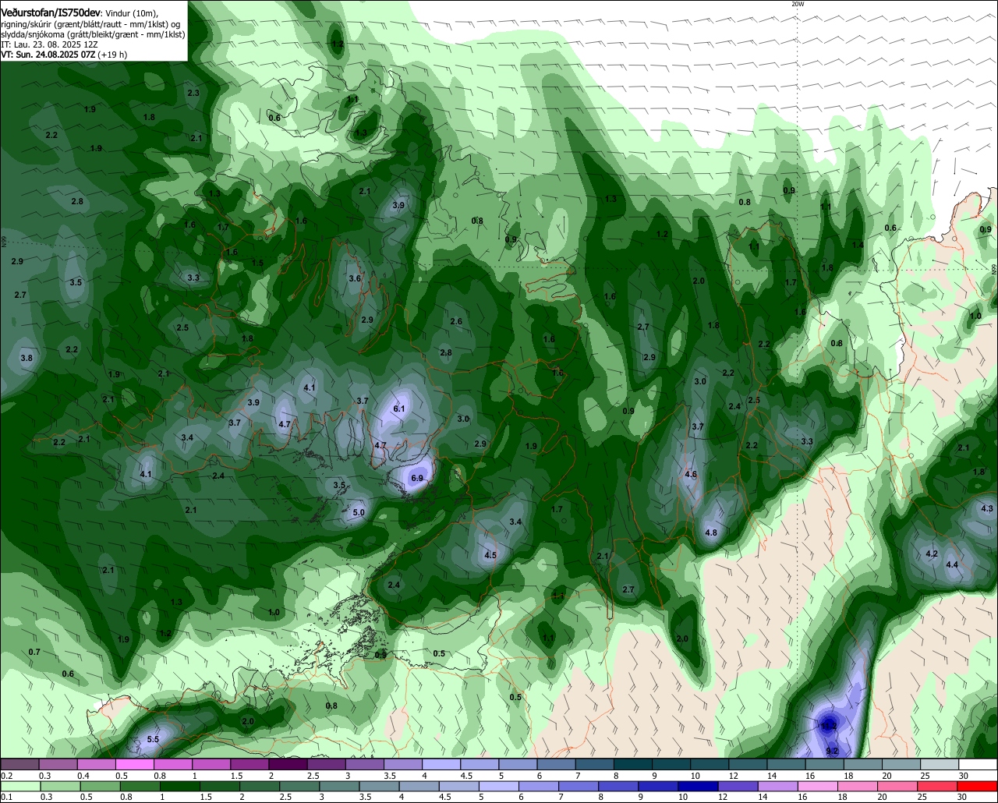Select the bright magenta 0.5 swatch in upper legend
Image resolution: width=998 pixels, height=803 pixels.
tap(134, 764)
